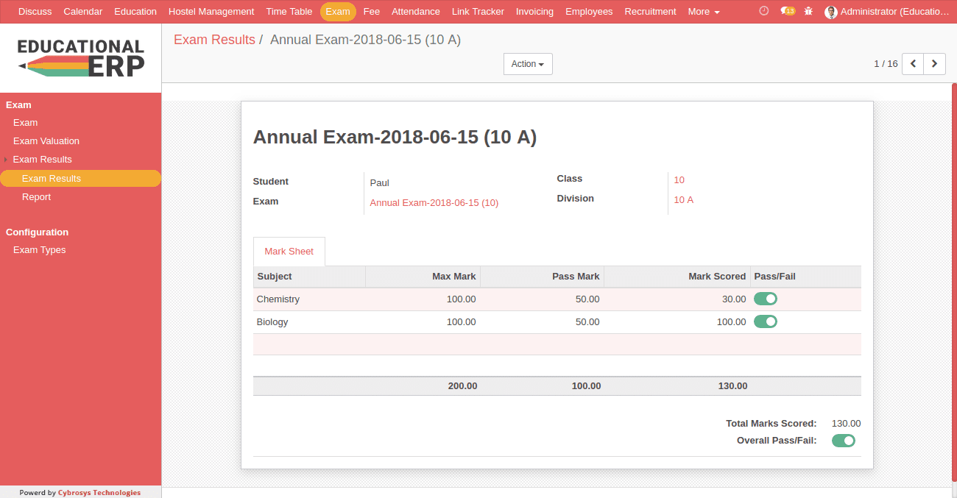Viewport: 957px width, 498px height.
Task: Open Hostel Management menu
Action: (211, 12)
